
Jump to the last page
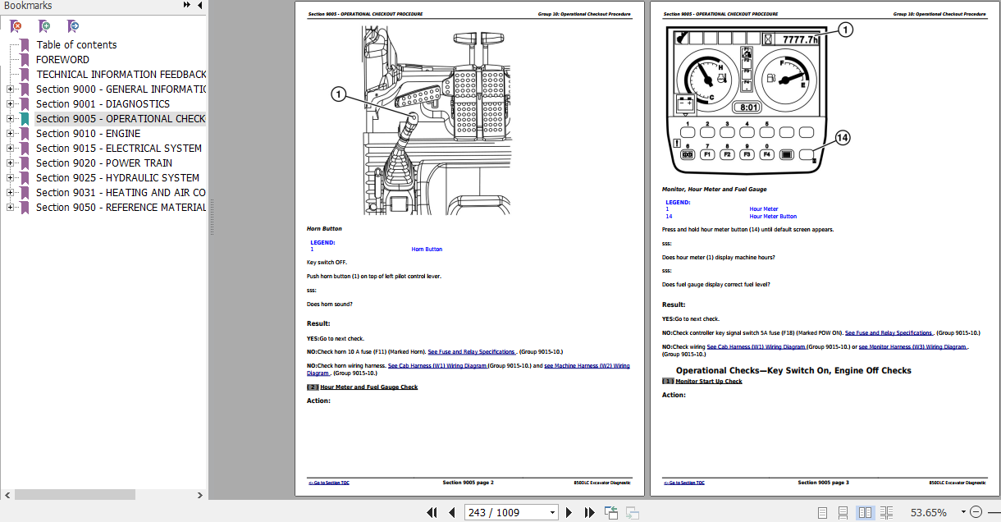pyautogui.click(x=589, y=513)
